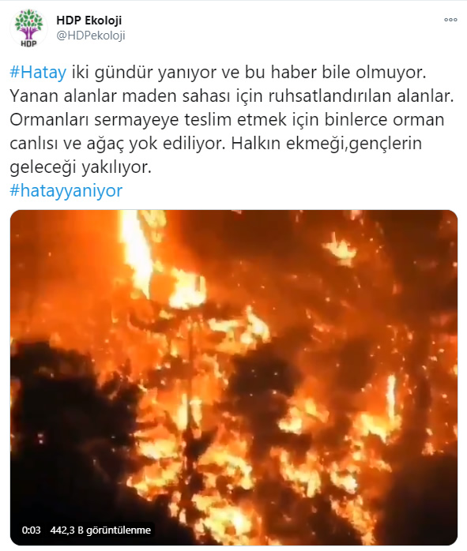Click the text 'geleceği yakılıyor.'
467x551 pixels.
(81, 167)
